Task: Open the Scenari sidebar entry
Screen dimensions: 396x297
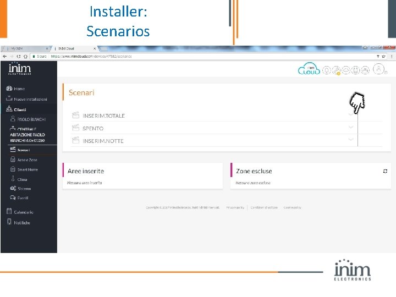Action: point(24,150)
